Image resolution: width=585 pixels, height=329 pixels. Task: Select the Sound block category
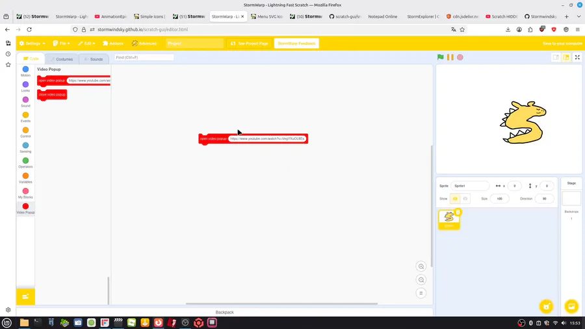[25, 102]
